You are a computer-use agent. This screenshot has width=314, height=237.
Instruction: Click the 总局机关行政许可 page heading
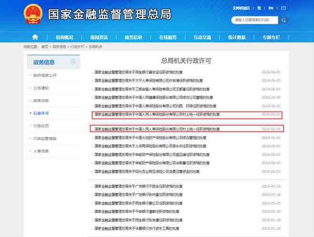[186, 61]
